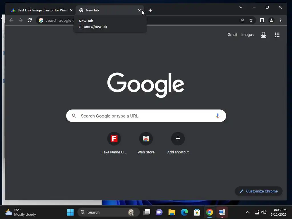Viewport: 292px width, 219px height.
Task: Close the New Tab tab
Action: tap(139, 10)
